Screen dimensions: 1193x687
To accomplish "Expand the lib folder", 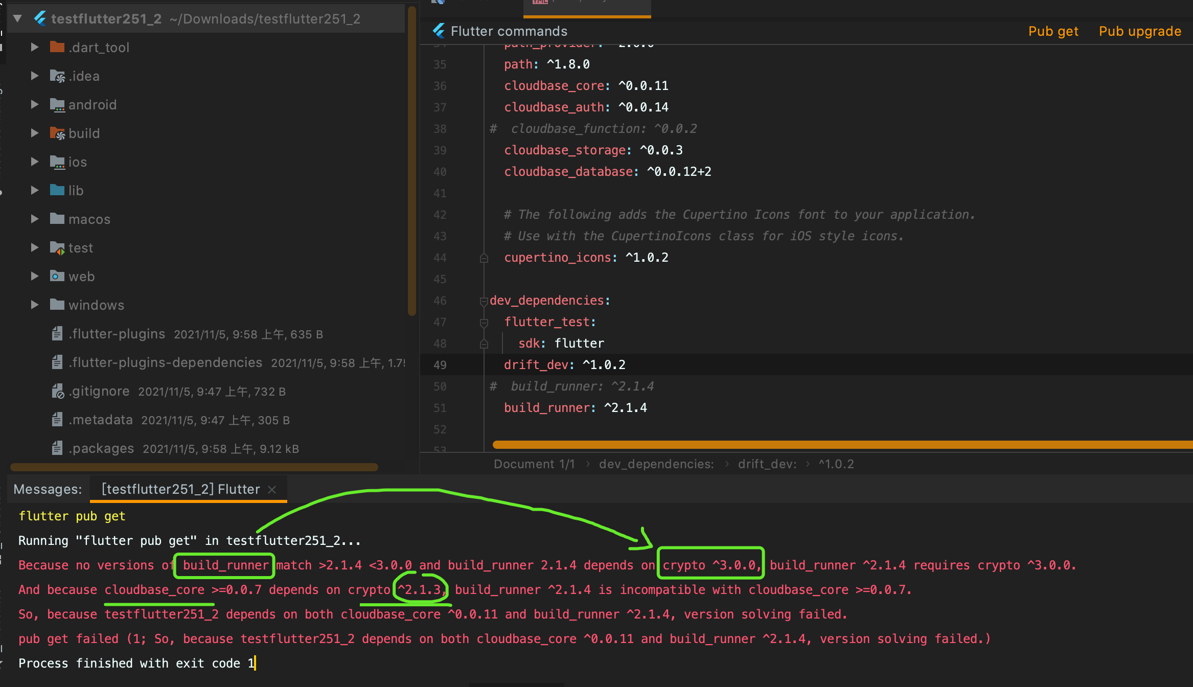I will tap(35, 190).
